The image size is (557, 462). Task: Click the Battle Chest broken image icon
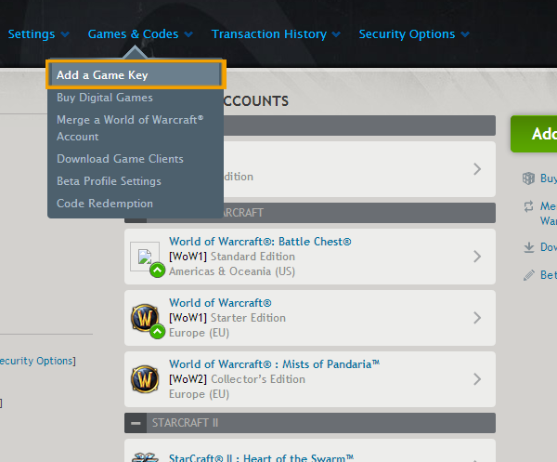pos(145,257)
